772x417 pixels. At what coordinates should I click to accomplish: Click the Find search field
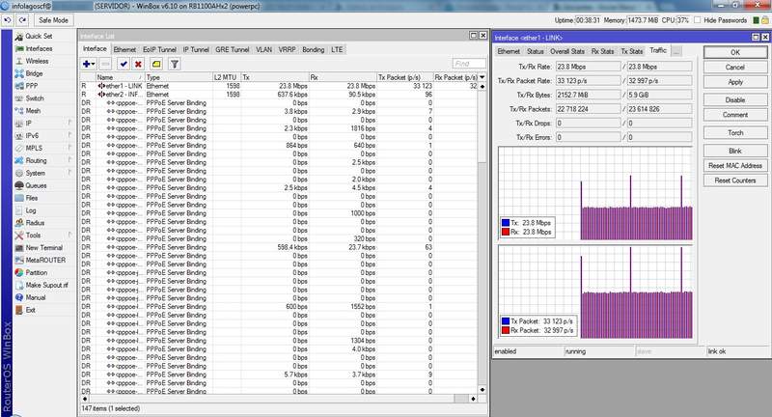pos(469,64)
